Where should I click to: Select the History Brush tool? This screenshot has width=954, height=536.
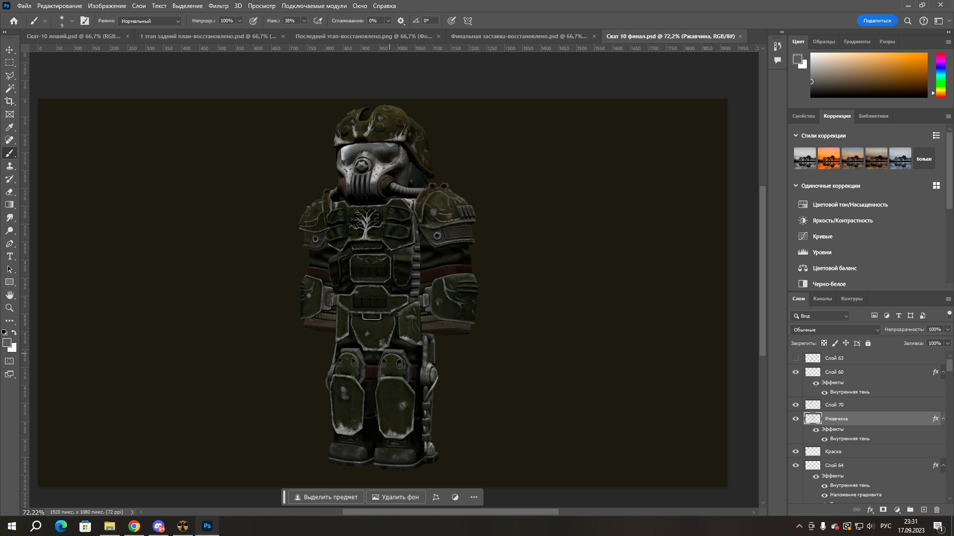tap(9, 179)
